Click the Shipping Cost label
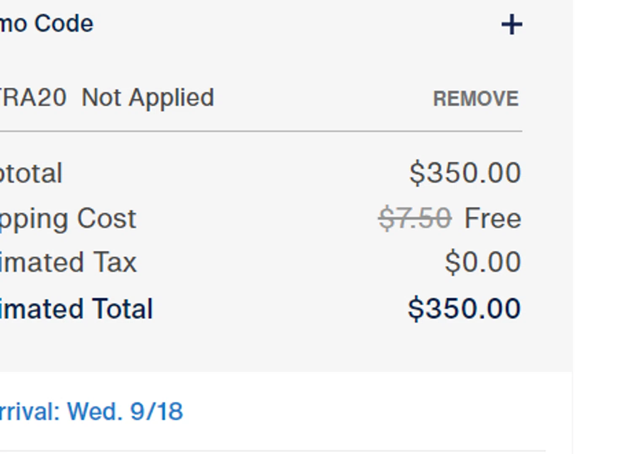This screenshot has width=632, height=454. (x=68, y=219)
